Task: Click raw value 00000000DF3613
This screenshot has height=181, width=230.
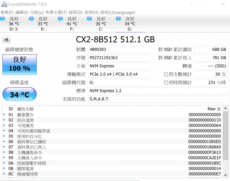Action: pos(204,152)
